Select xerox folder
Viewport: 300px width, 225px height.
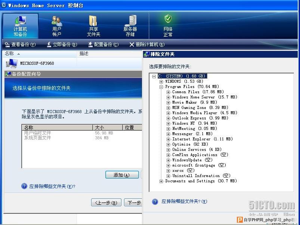(x=183, y=170)
